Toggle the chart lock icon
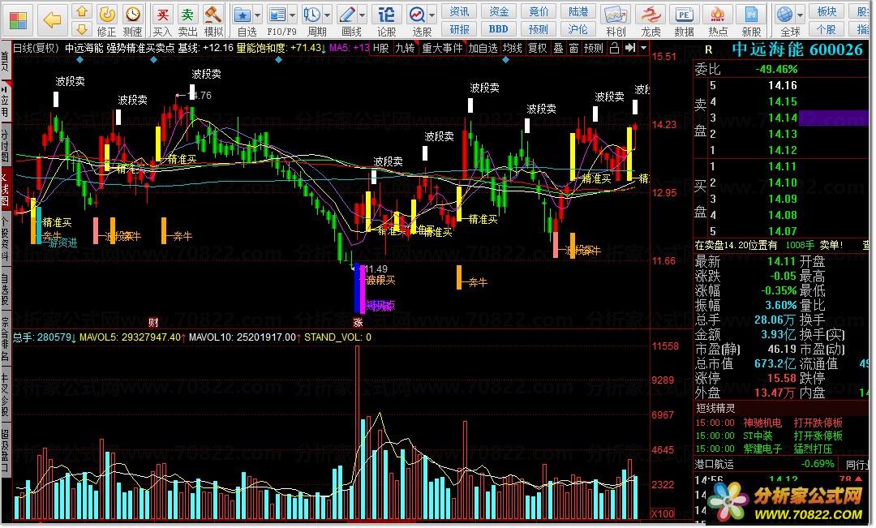This screenshot has width=876, height=528. tap(615, 48)
